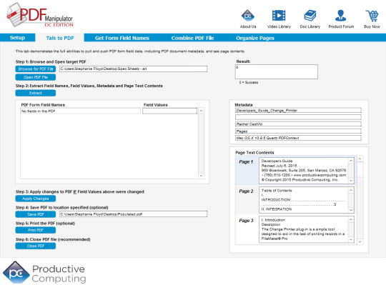Click the Extract button
386x285 pixels.
(36, 93)
